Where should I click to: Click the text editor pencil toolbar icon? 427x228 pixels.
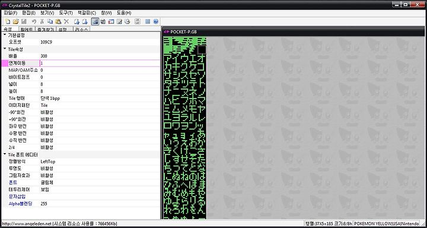(119, 21)
